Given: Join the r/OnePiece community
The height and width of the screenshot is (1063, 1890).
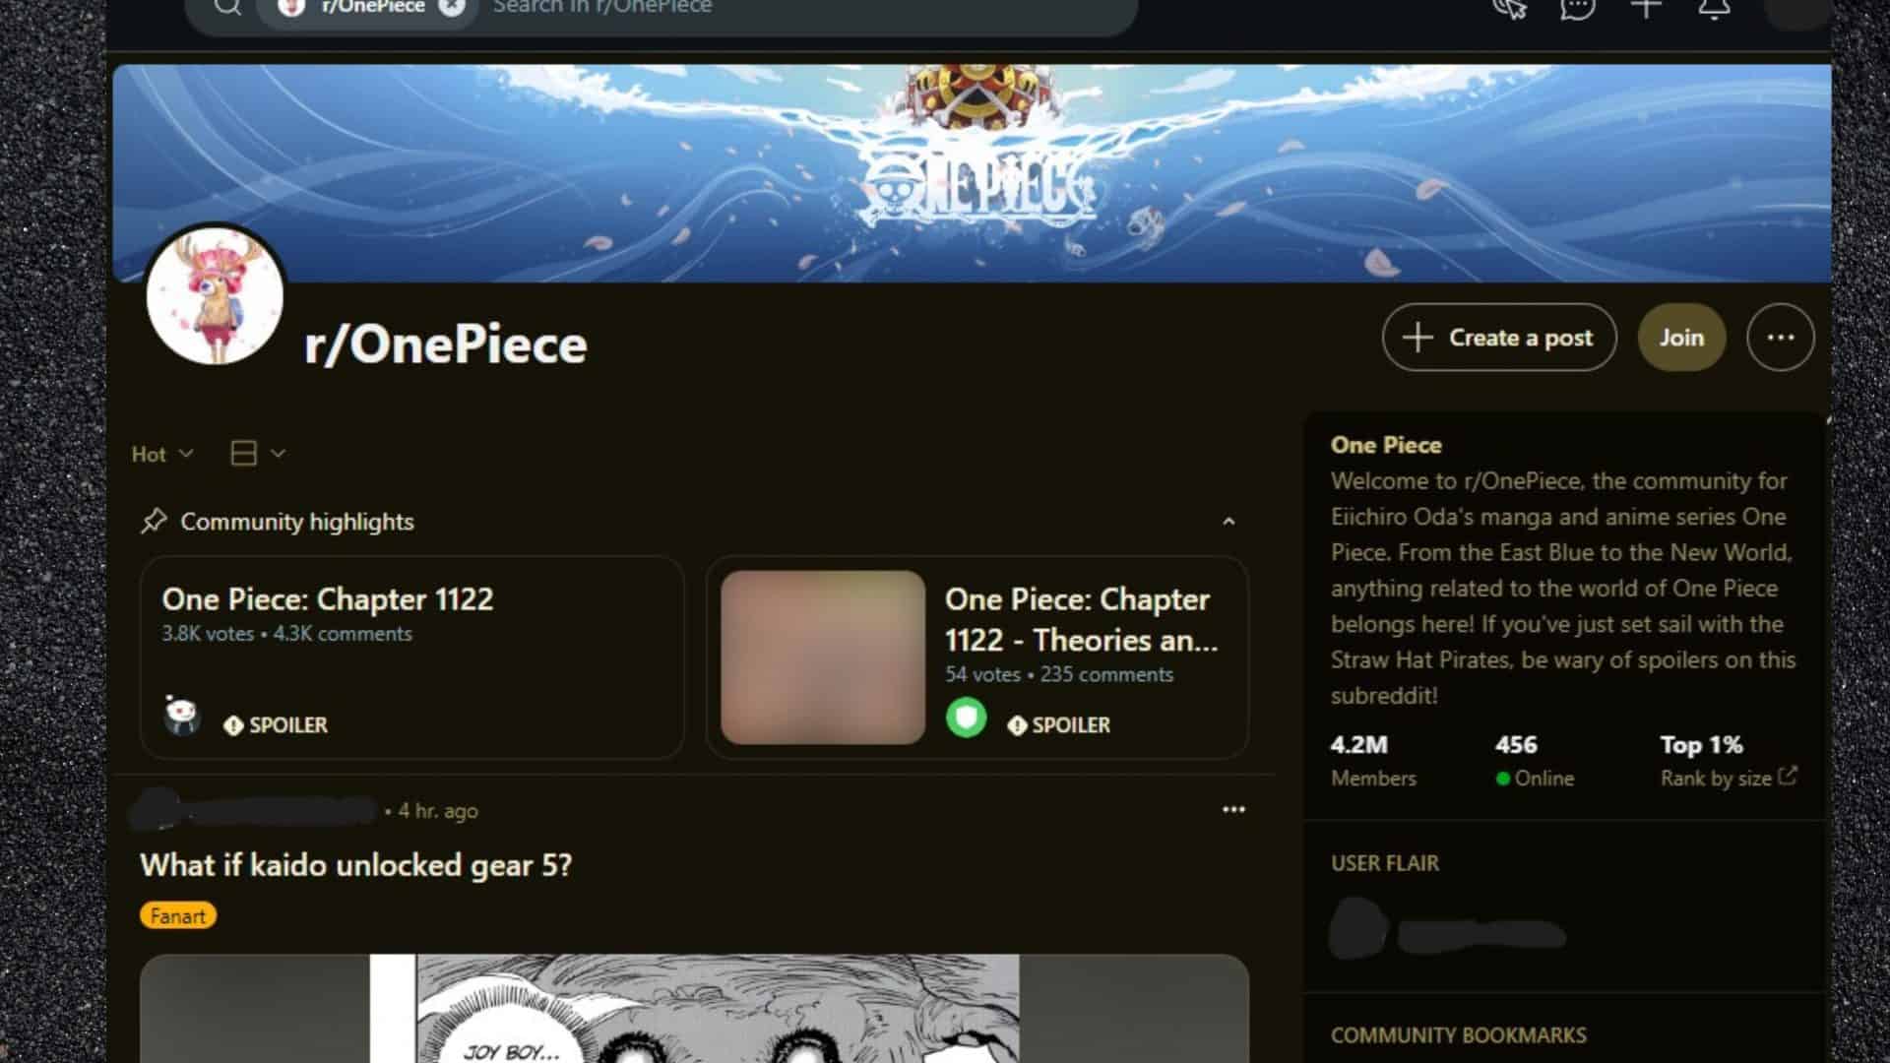Looking at the screenshot, I should [1681, 338].
